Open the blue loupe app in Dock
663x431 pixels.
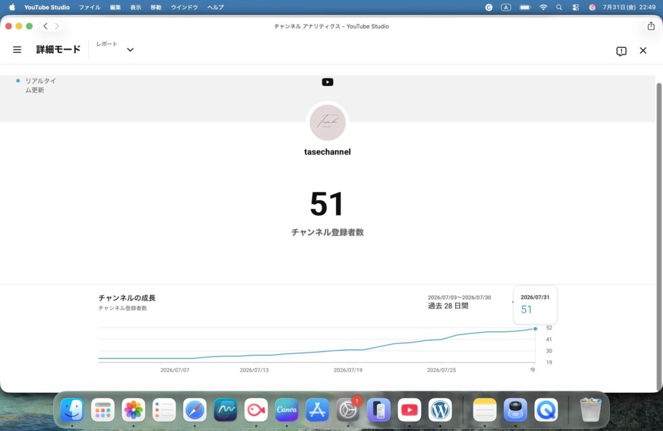[515, 410]
